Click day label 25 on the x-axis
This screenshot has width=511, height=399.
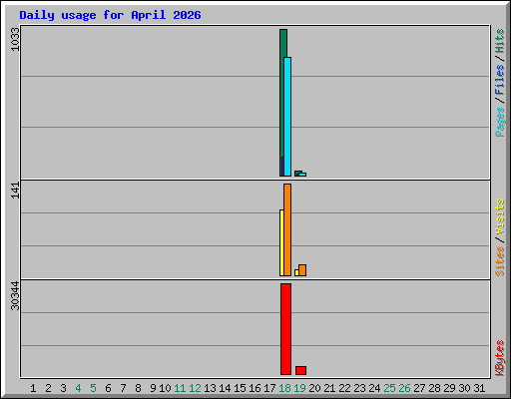389,388
